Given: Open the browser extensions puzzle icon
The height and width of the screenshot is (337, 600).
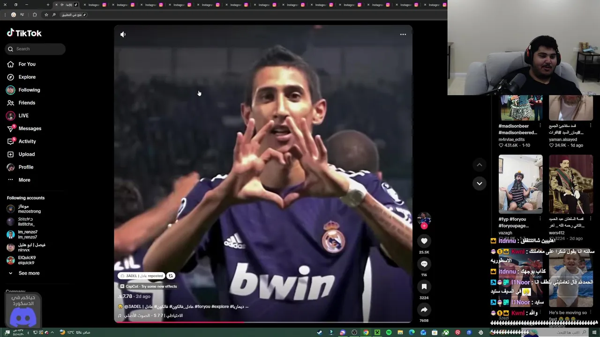Looking at the screenshot, I should click(35, 15).
